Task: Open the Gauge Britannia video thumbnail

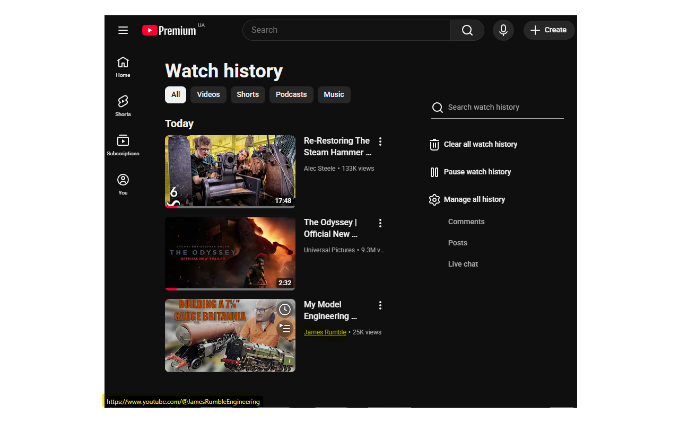Action: click(230, 335)
